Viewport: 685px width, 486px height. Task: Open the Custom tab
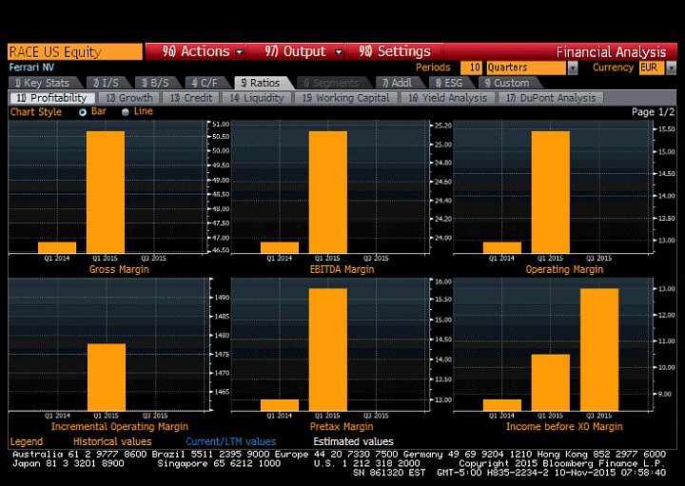[x=509, y=83]
